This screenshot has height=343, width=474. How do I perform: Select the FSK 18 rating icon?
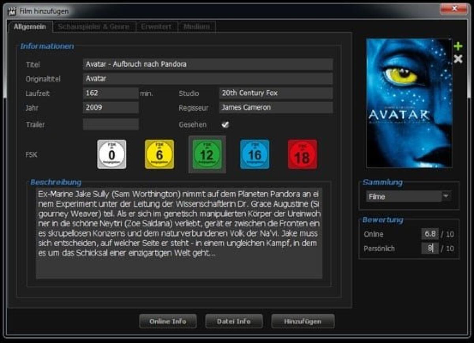pyautogui.click(x=303, y=154)
